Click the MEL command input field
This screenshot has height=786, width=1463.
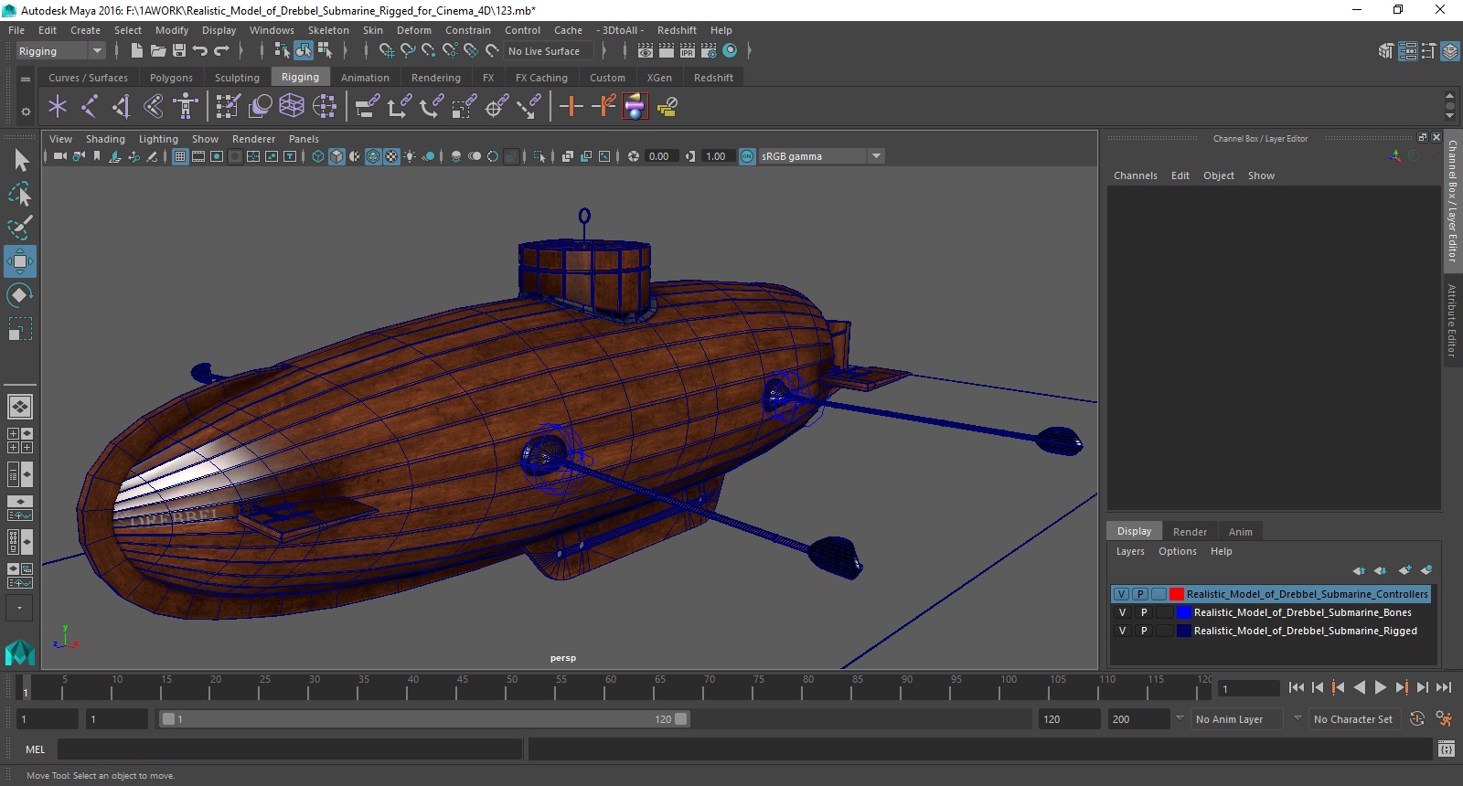tap(290, 749)
